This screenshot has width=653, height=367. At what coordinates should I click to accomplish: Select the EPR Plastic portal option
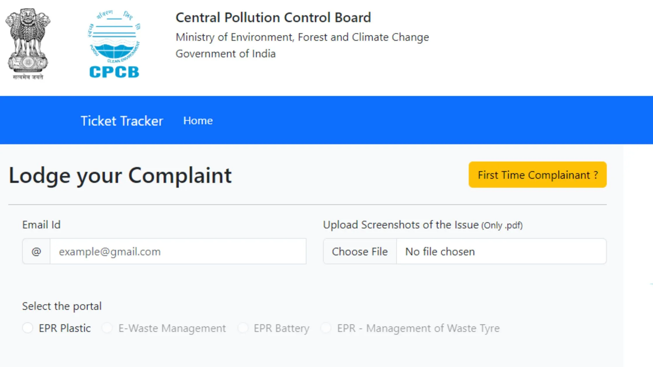click(28, 328)
